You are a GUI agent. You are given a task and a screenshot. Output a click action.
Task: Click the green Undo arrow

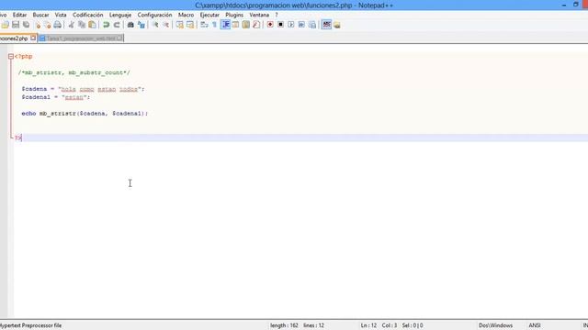tap(107, 25)
